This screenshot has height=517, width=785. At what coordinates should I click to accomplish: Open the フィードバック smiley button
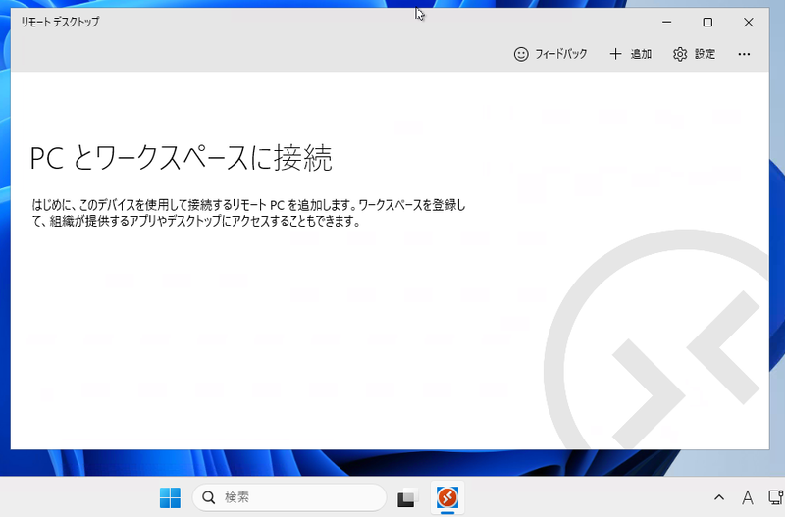(x=550, y=54)
